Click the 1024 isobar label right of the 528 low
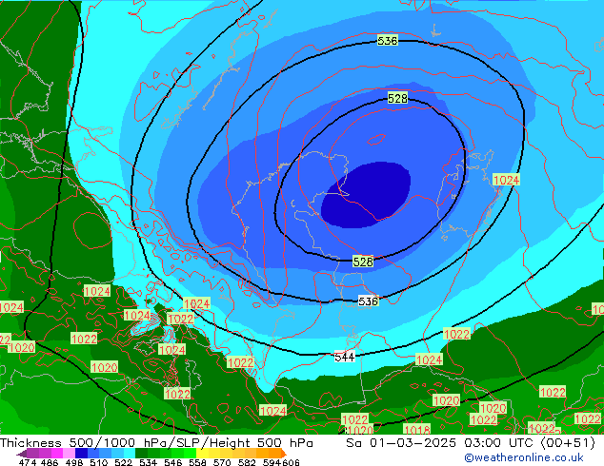This screenshot has width=604, height=466. 506,180
